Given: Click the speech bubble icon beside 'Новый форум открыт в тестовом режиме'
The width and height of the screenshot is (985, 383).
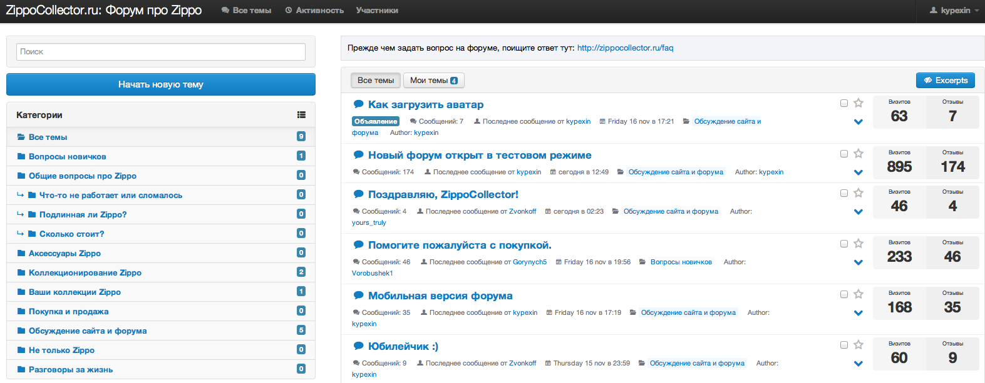Looking at the screenshot, I should coord(358,155).
